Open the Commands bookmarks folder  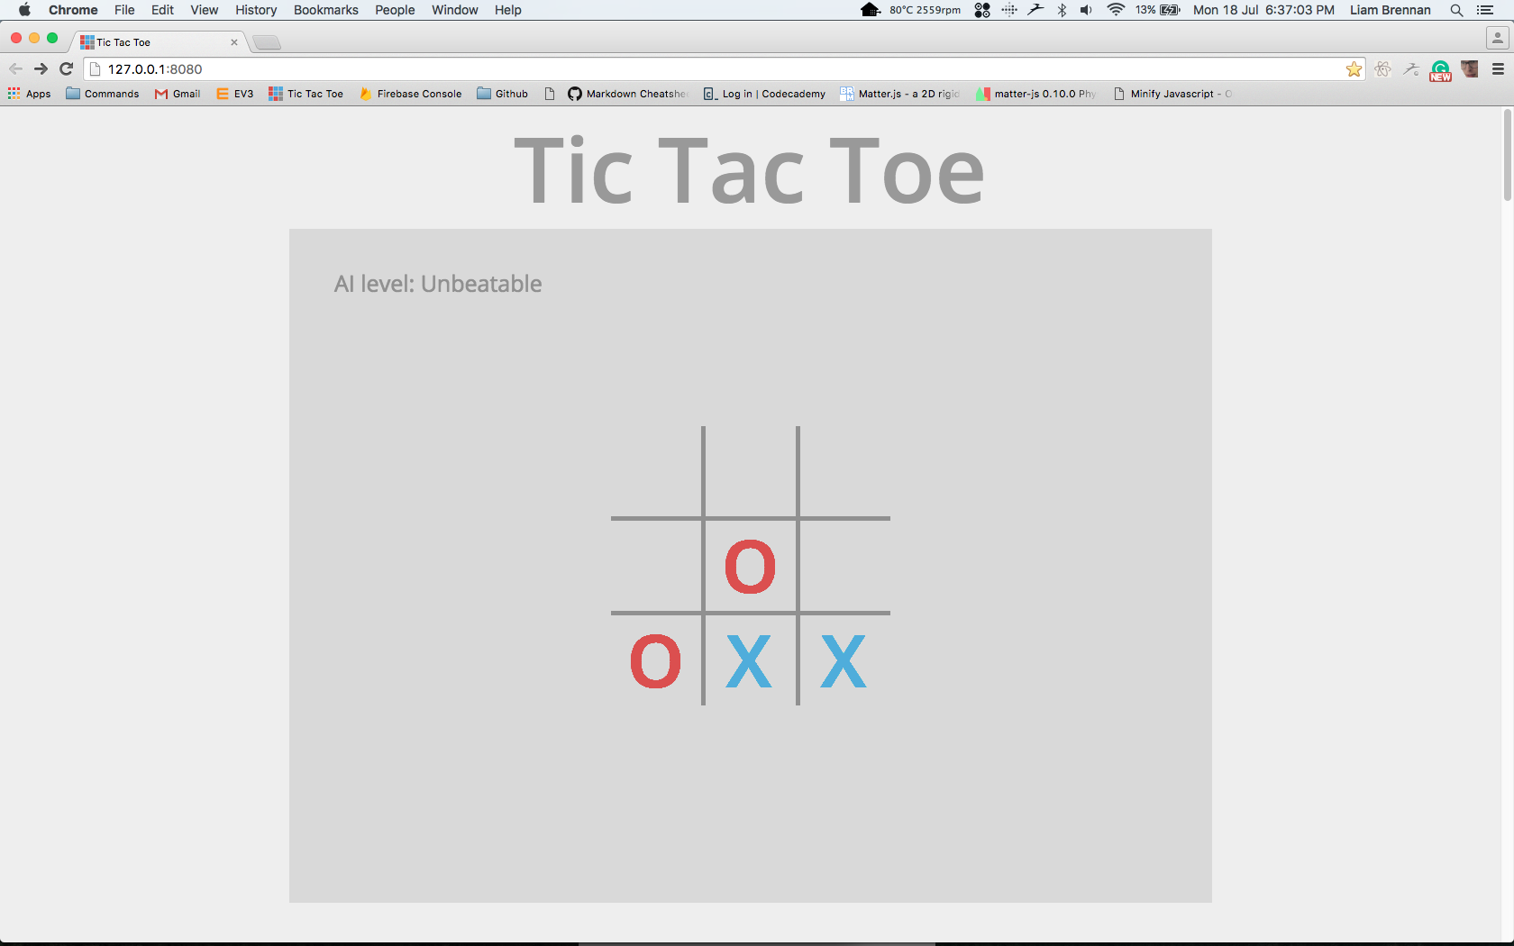(x=103, y=94)
